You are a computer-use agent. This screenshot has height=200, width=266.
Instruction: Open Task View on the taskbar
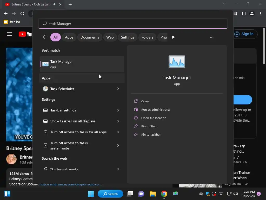(x=130, y=194)
